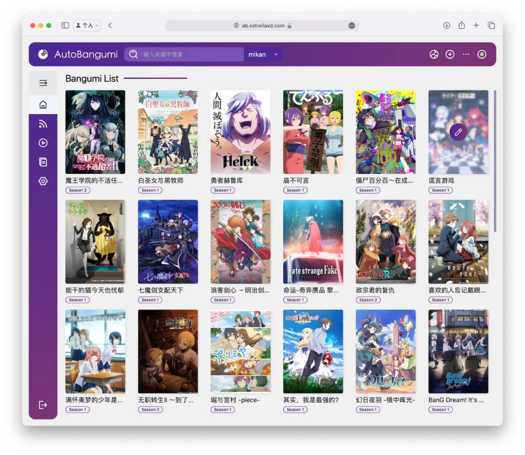This screenshot has width=525, height=455.
Task: Open 白圣女与黑牧师 poster
Action: click(x=168, y=132)
